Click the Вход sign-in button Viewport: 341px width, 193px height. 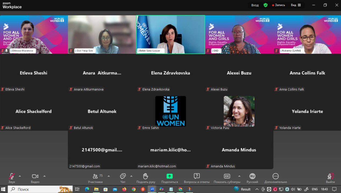point(255,5)
